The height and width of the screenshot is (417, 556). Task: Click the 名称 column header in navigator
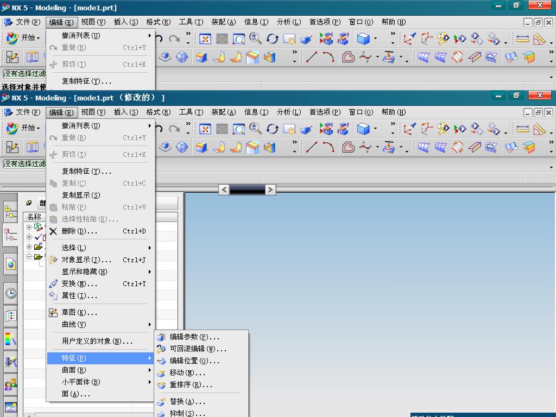(x=35, y=217)
